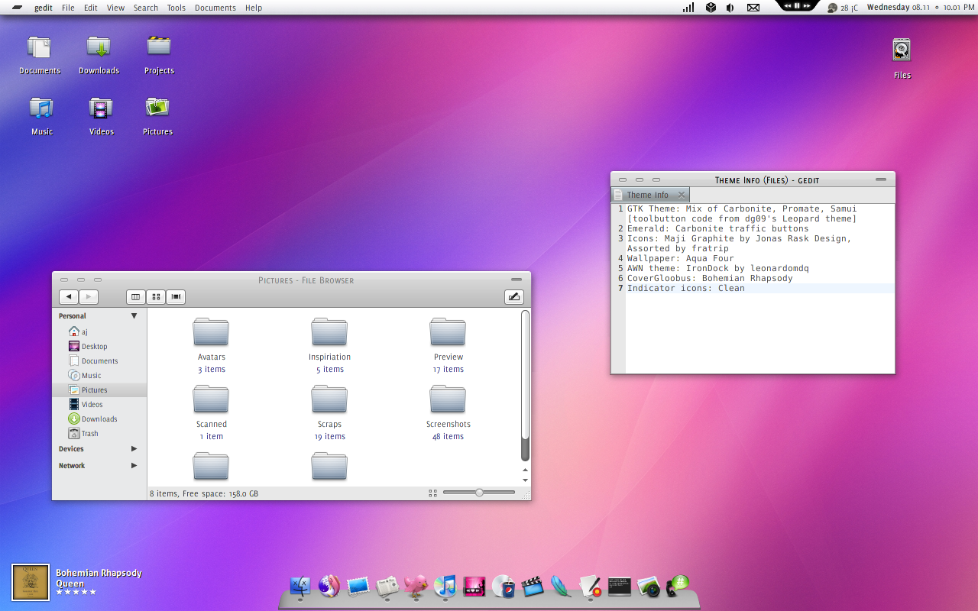The height and width of the screenshot is (611, 978).
Task: Click the clock showing Wednesday 10.01 PM
Action: click(x=921, y=8)
